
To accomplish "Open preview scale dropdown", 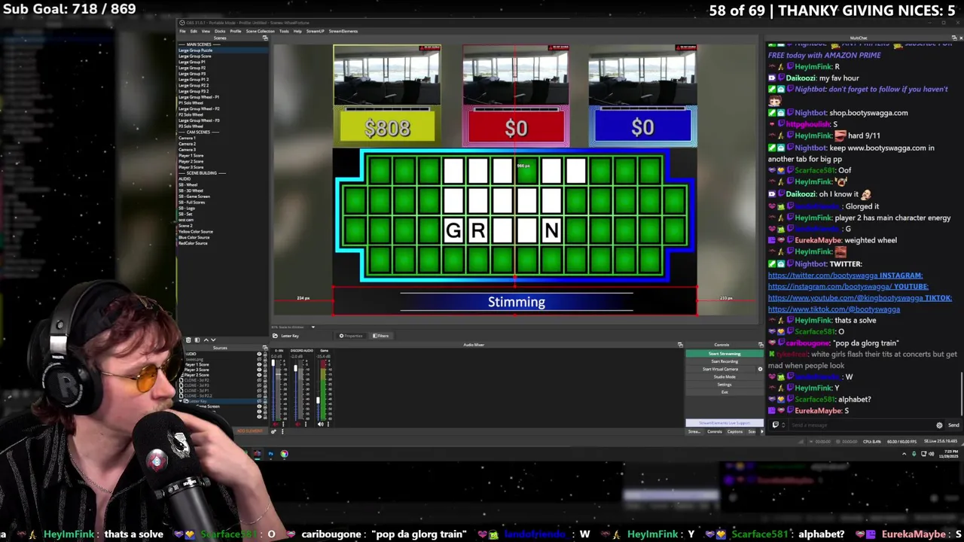I will click(313, 327).
